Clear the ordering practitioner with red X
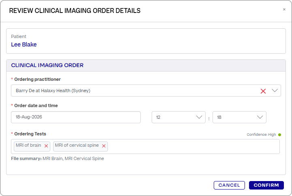The image size is (292, 196). tap(263, 91)
